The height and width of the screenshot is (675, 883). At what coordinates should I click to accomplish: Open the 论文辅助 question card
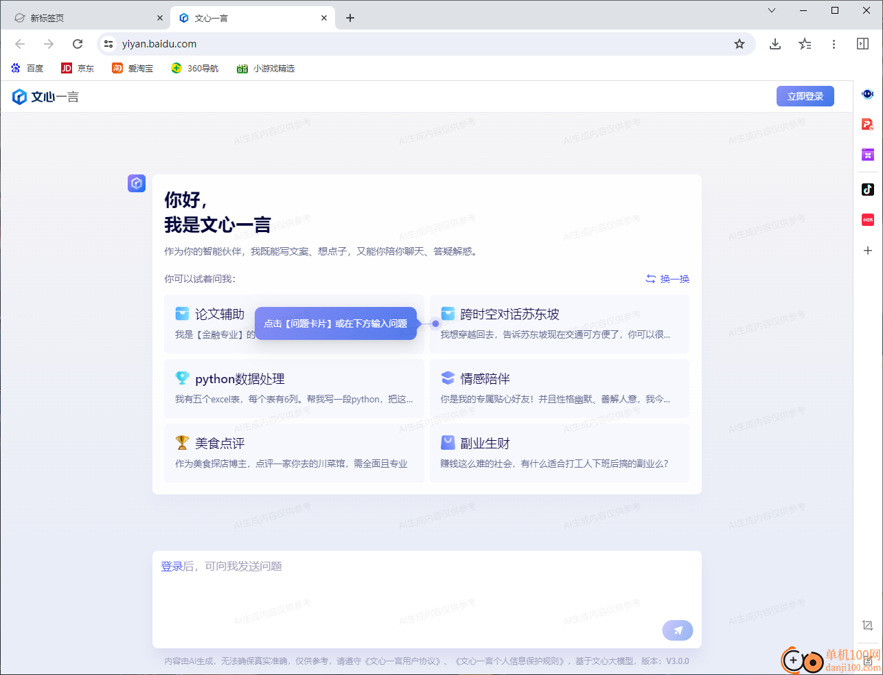click(x=294, y=324)
